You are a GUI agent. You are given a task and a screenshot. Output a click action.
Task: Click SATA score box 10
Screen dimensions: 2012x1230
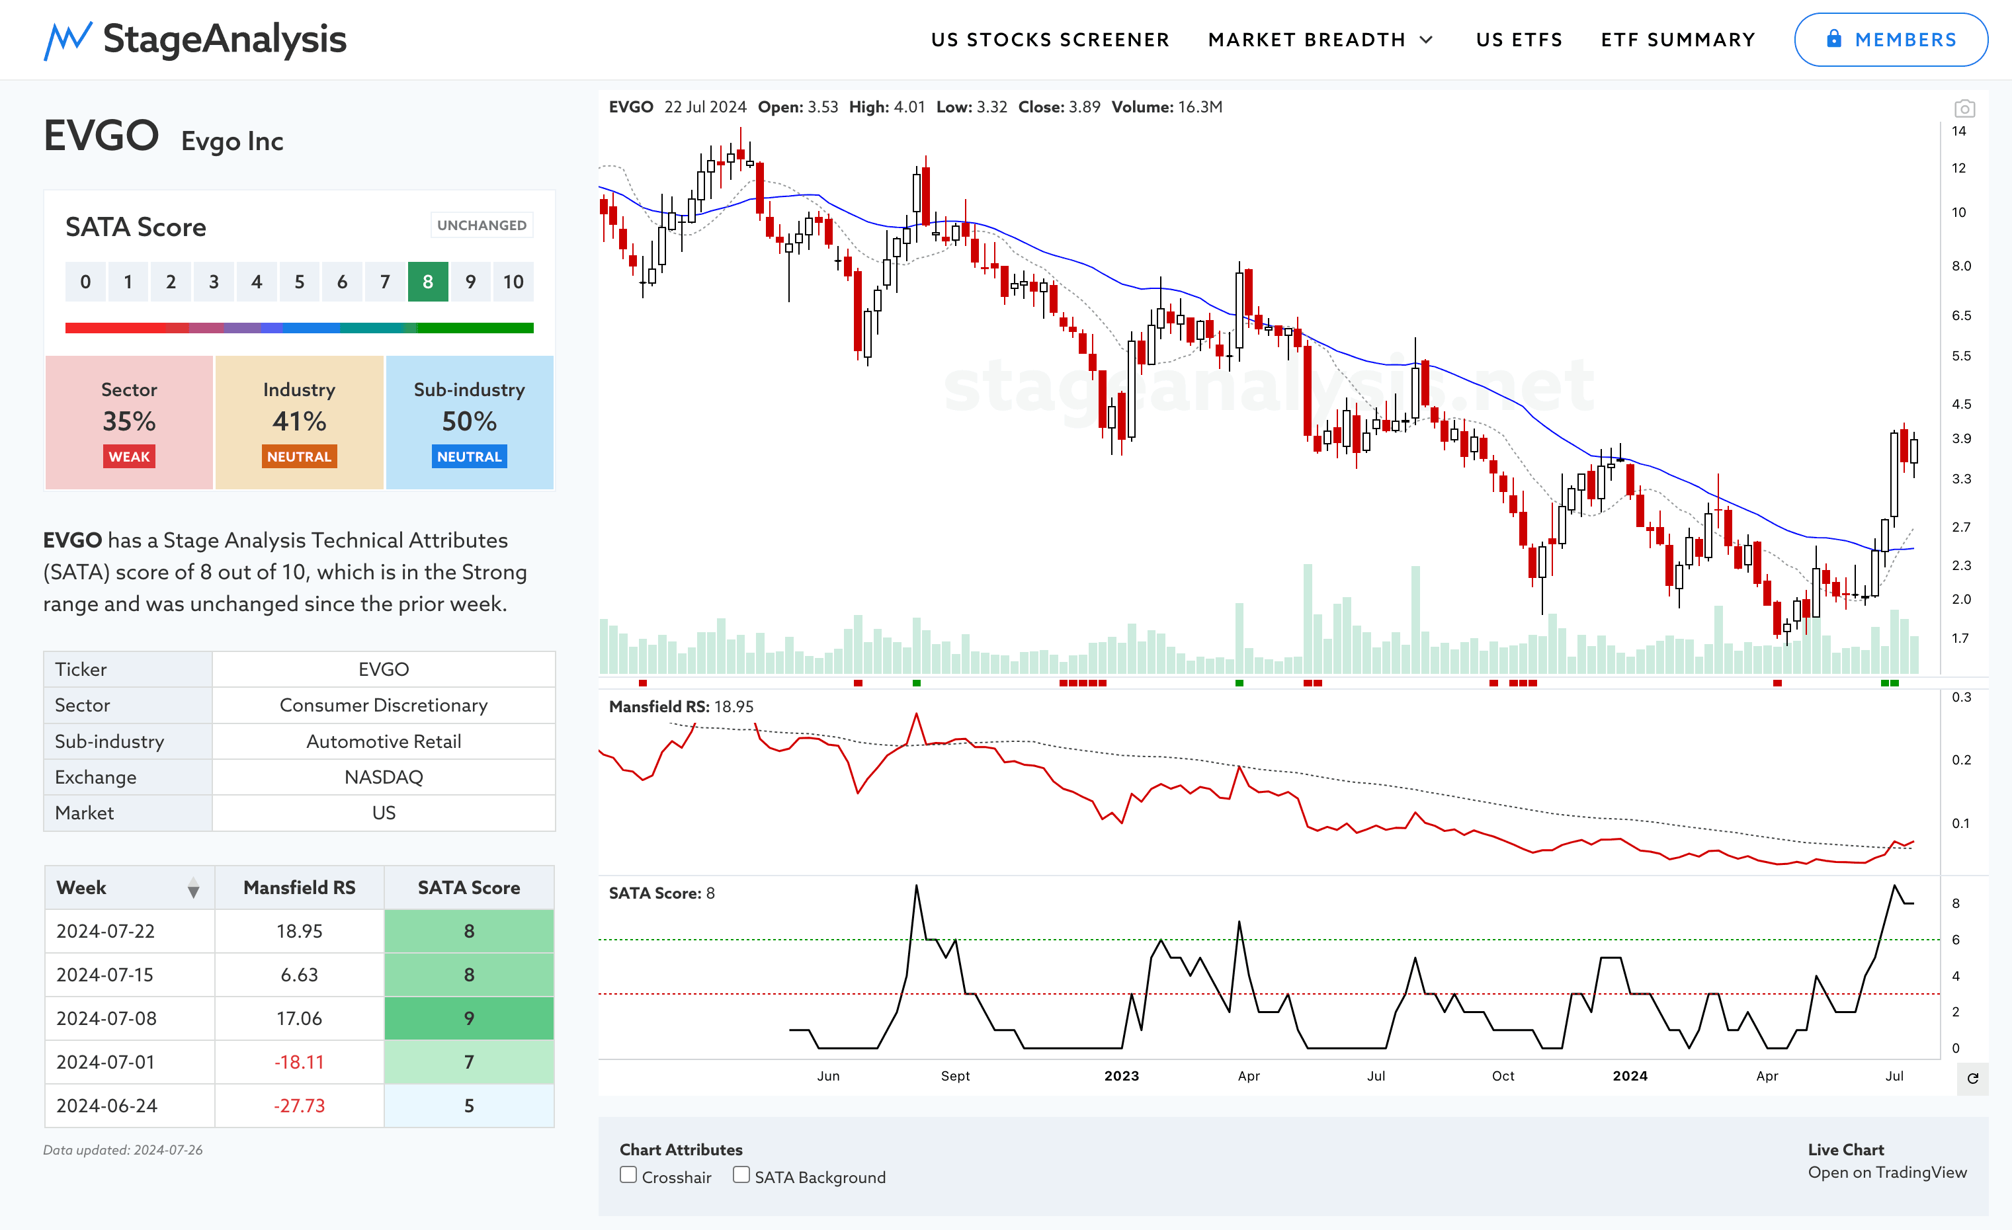tap(513, 282)
